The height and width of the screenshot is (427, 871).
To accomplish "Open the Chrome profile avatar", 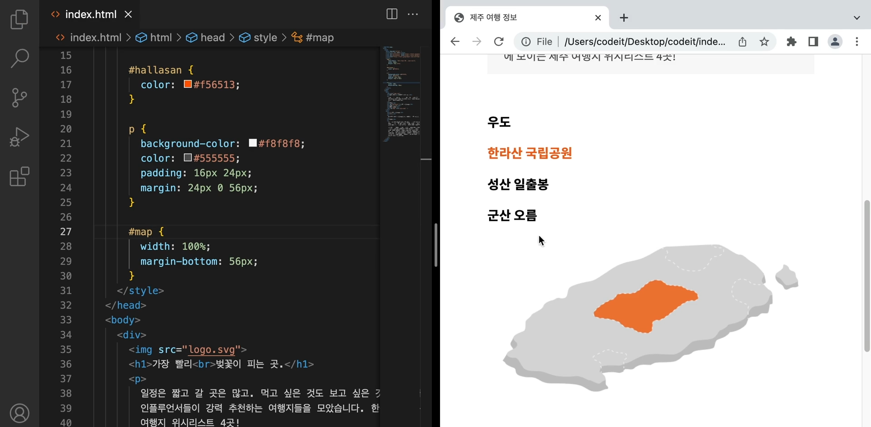I will [835, 42].
